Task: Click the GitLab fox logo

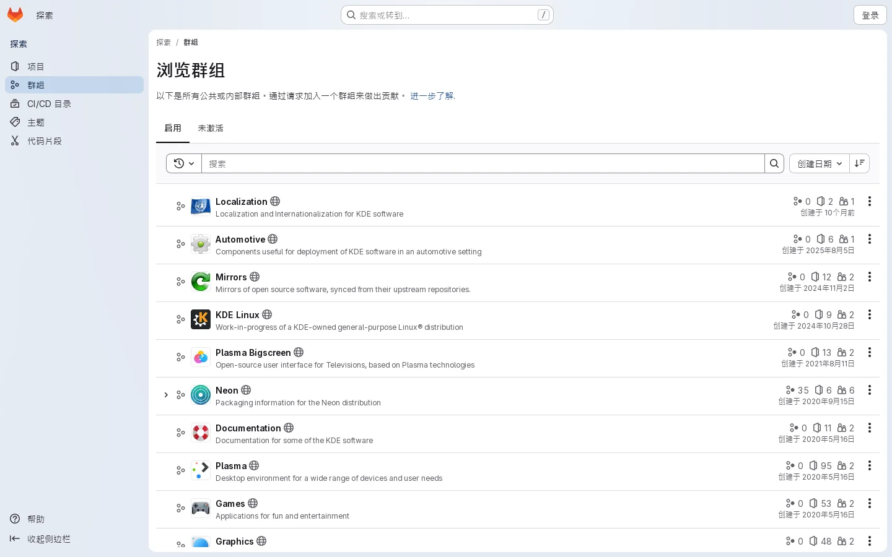Action: 15,15
